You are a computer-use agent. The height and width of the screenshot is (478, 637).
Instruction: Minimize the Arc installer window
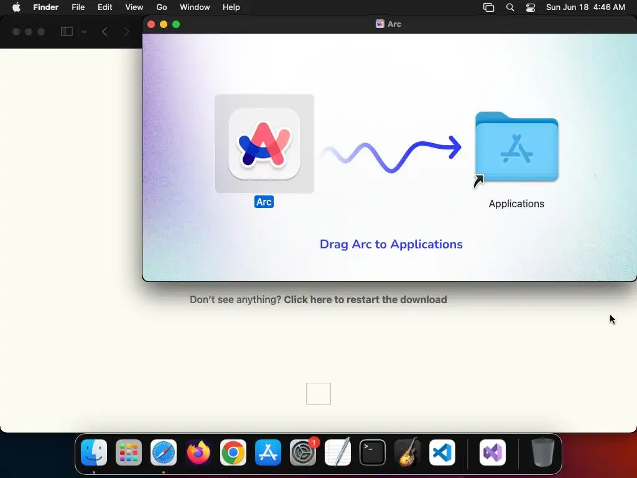164,24
